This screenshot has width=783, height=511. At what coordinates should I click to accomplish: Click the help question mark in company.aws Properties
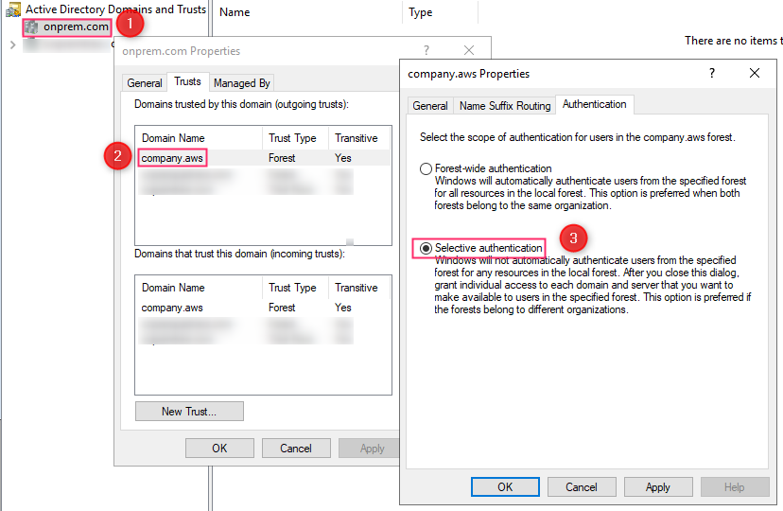[x=711, y=74]
